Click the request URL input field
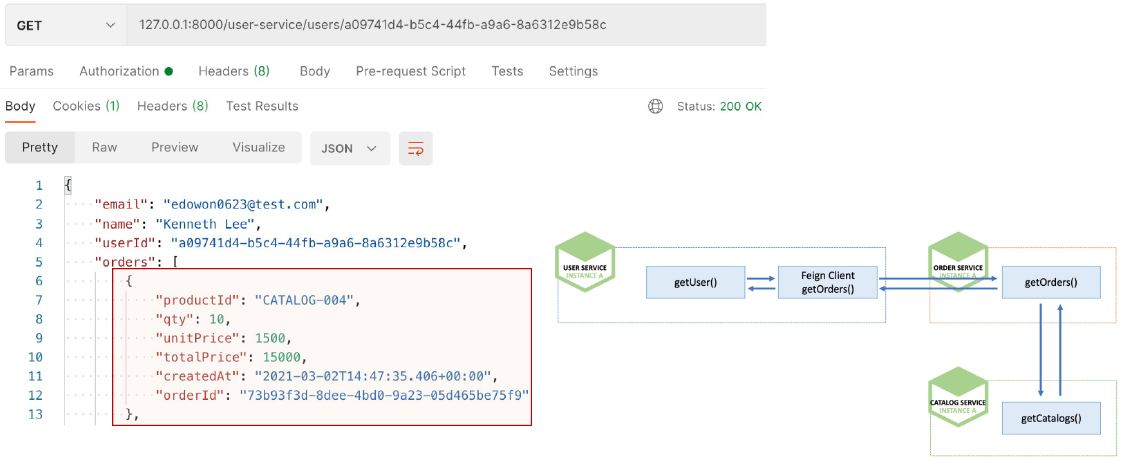The height and width of the screenshot is (462, 1123). pos(446,25)
